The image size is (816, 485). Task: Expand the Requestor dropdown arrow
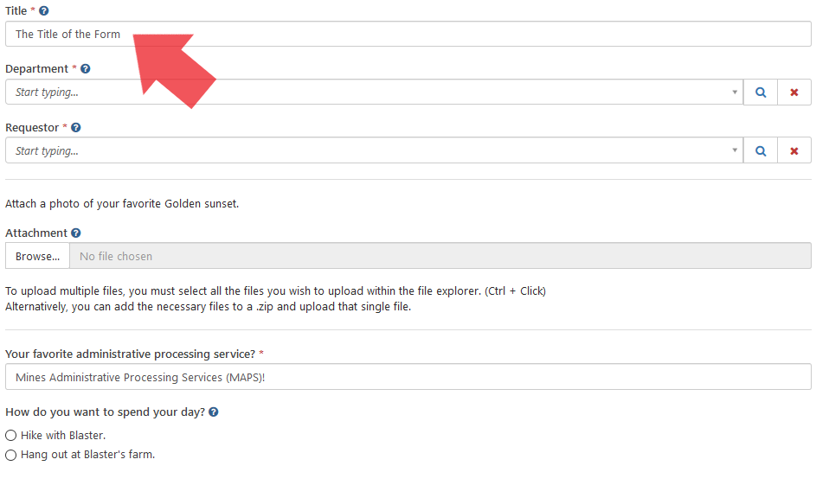pos(735,150)
